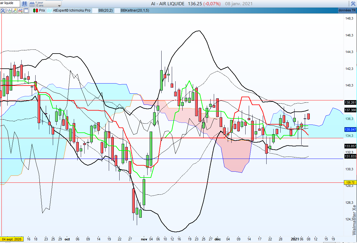Click the add alert/object star icon
This screenshot has height=243, width=357.
coord(15,10)
